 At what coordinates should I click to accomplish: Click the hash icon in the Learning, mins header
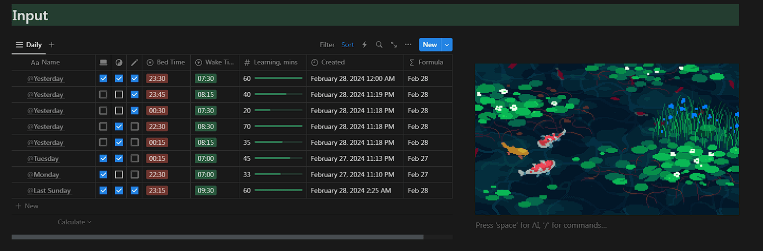click(x=247, y=63)
